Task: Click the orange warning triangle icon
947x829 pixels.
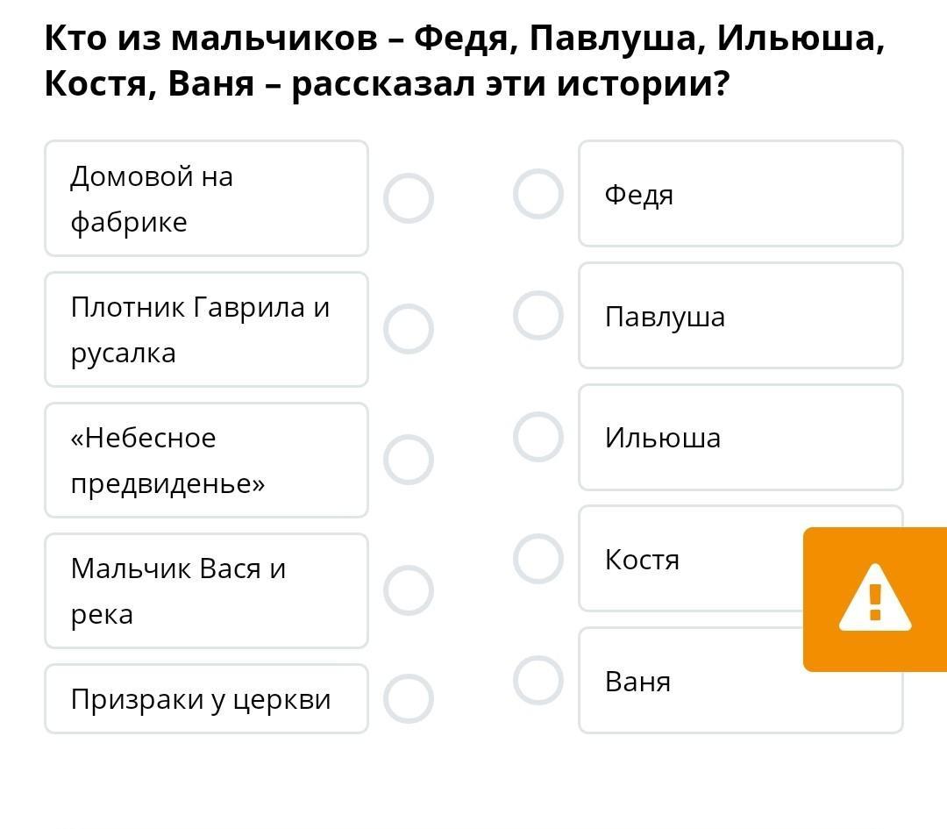Action: [x=874, y=599]
